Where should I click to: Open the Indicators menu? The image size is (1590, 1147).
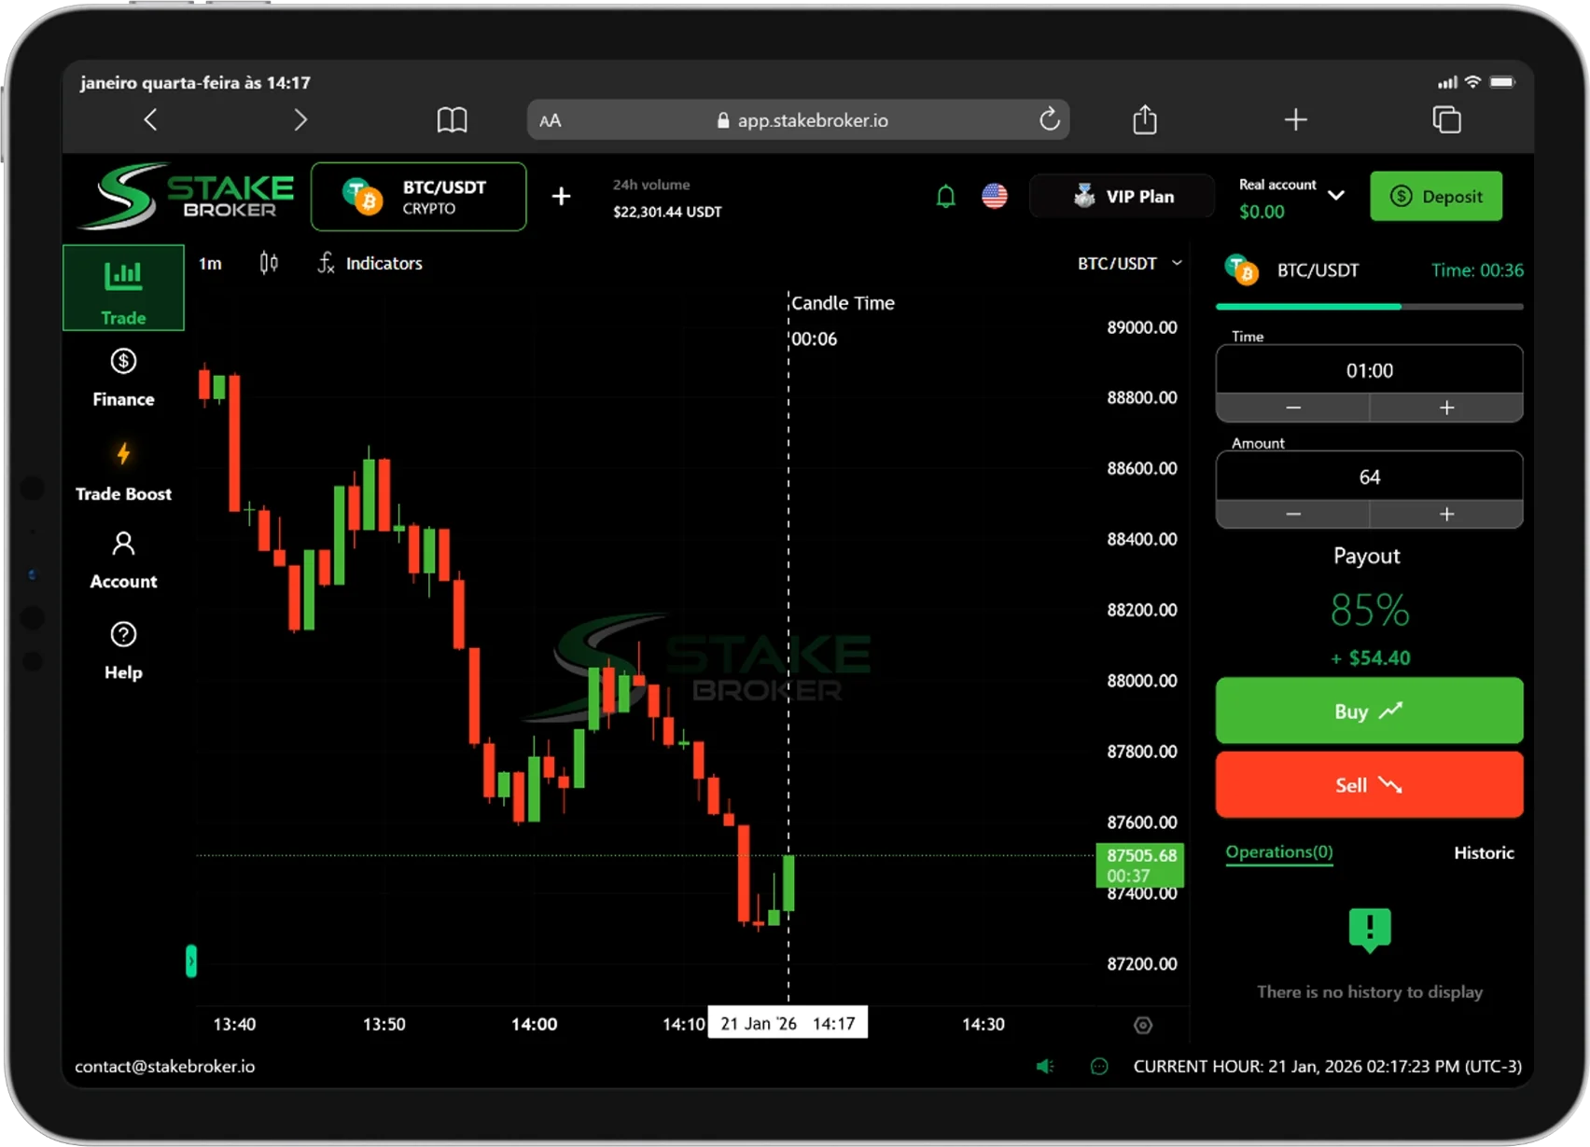[370, 263]
